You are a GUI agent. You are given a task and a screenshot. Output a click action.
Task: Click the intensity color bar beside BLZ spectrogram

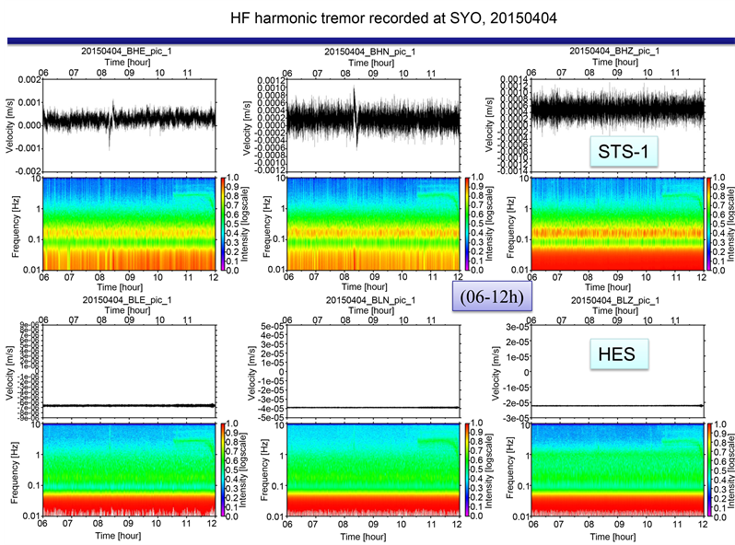[708, 470]
